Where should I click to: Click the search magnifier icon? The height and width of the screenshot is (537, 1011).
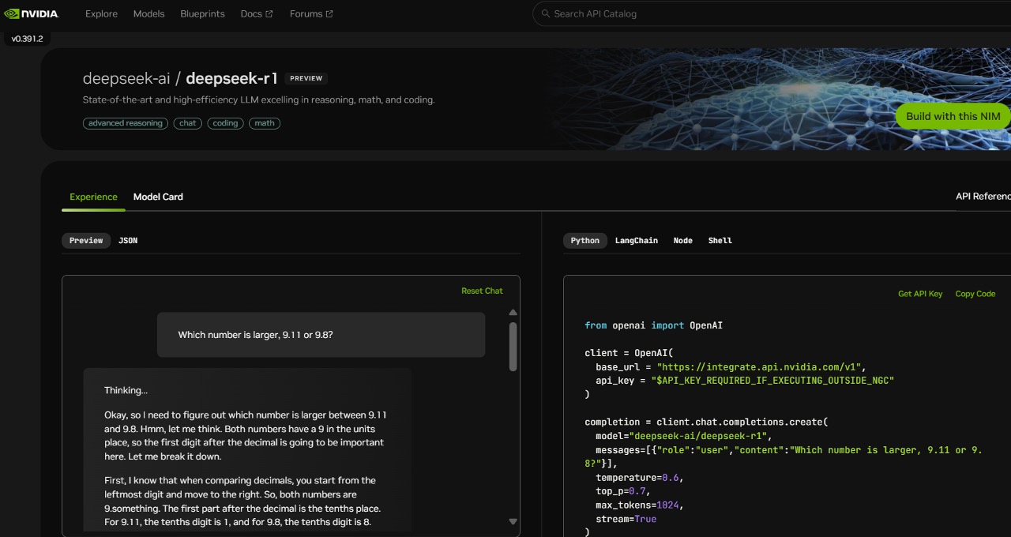click(x=546, y=13)
